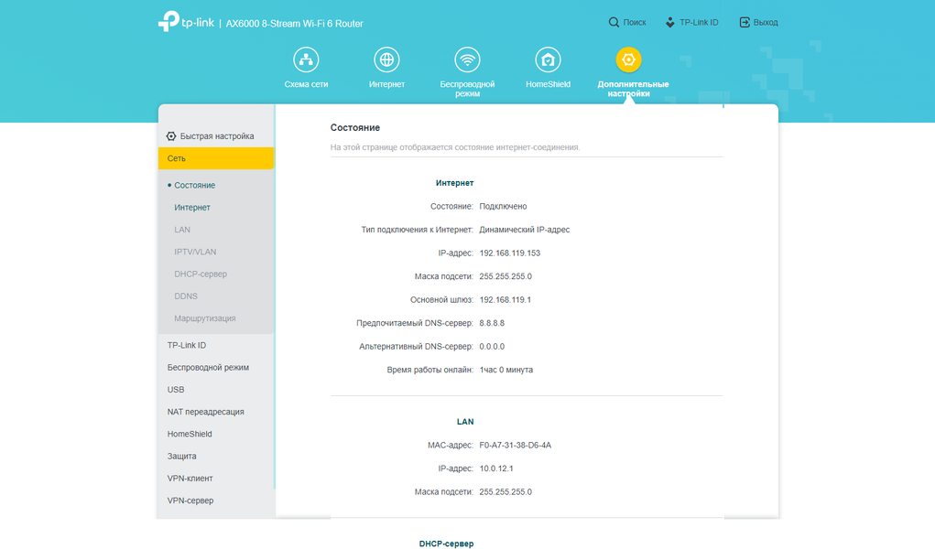Click the Поиск link in header
This screenshot has height=549, width=935.
click(635, 22)
